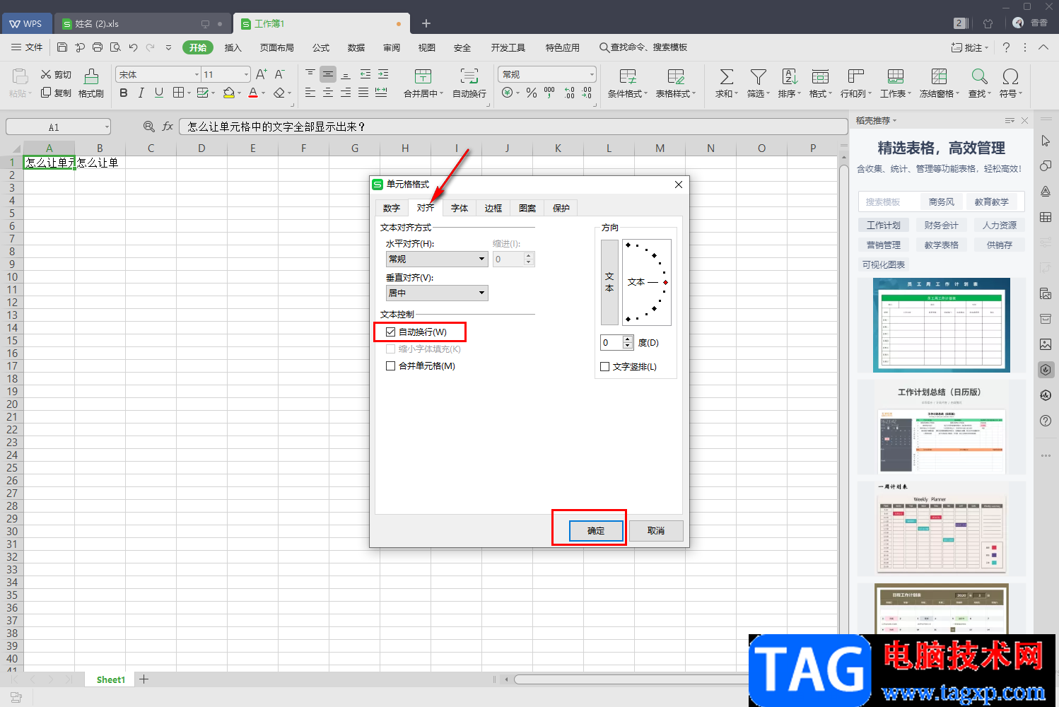Click the 确定 confirm button
The width and height of the screenshot is (1059, 707).
(596, 530)
